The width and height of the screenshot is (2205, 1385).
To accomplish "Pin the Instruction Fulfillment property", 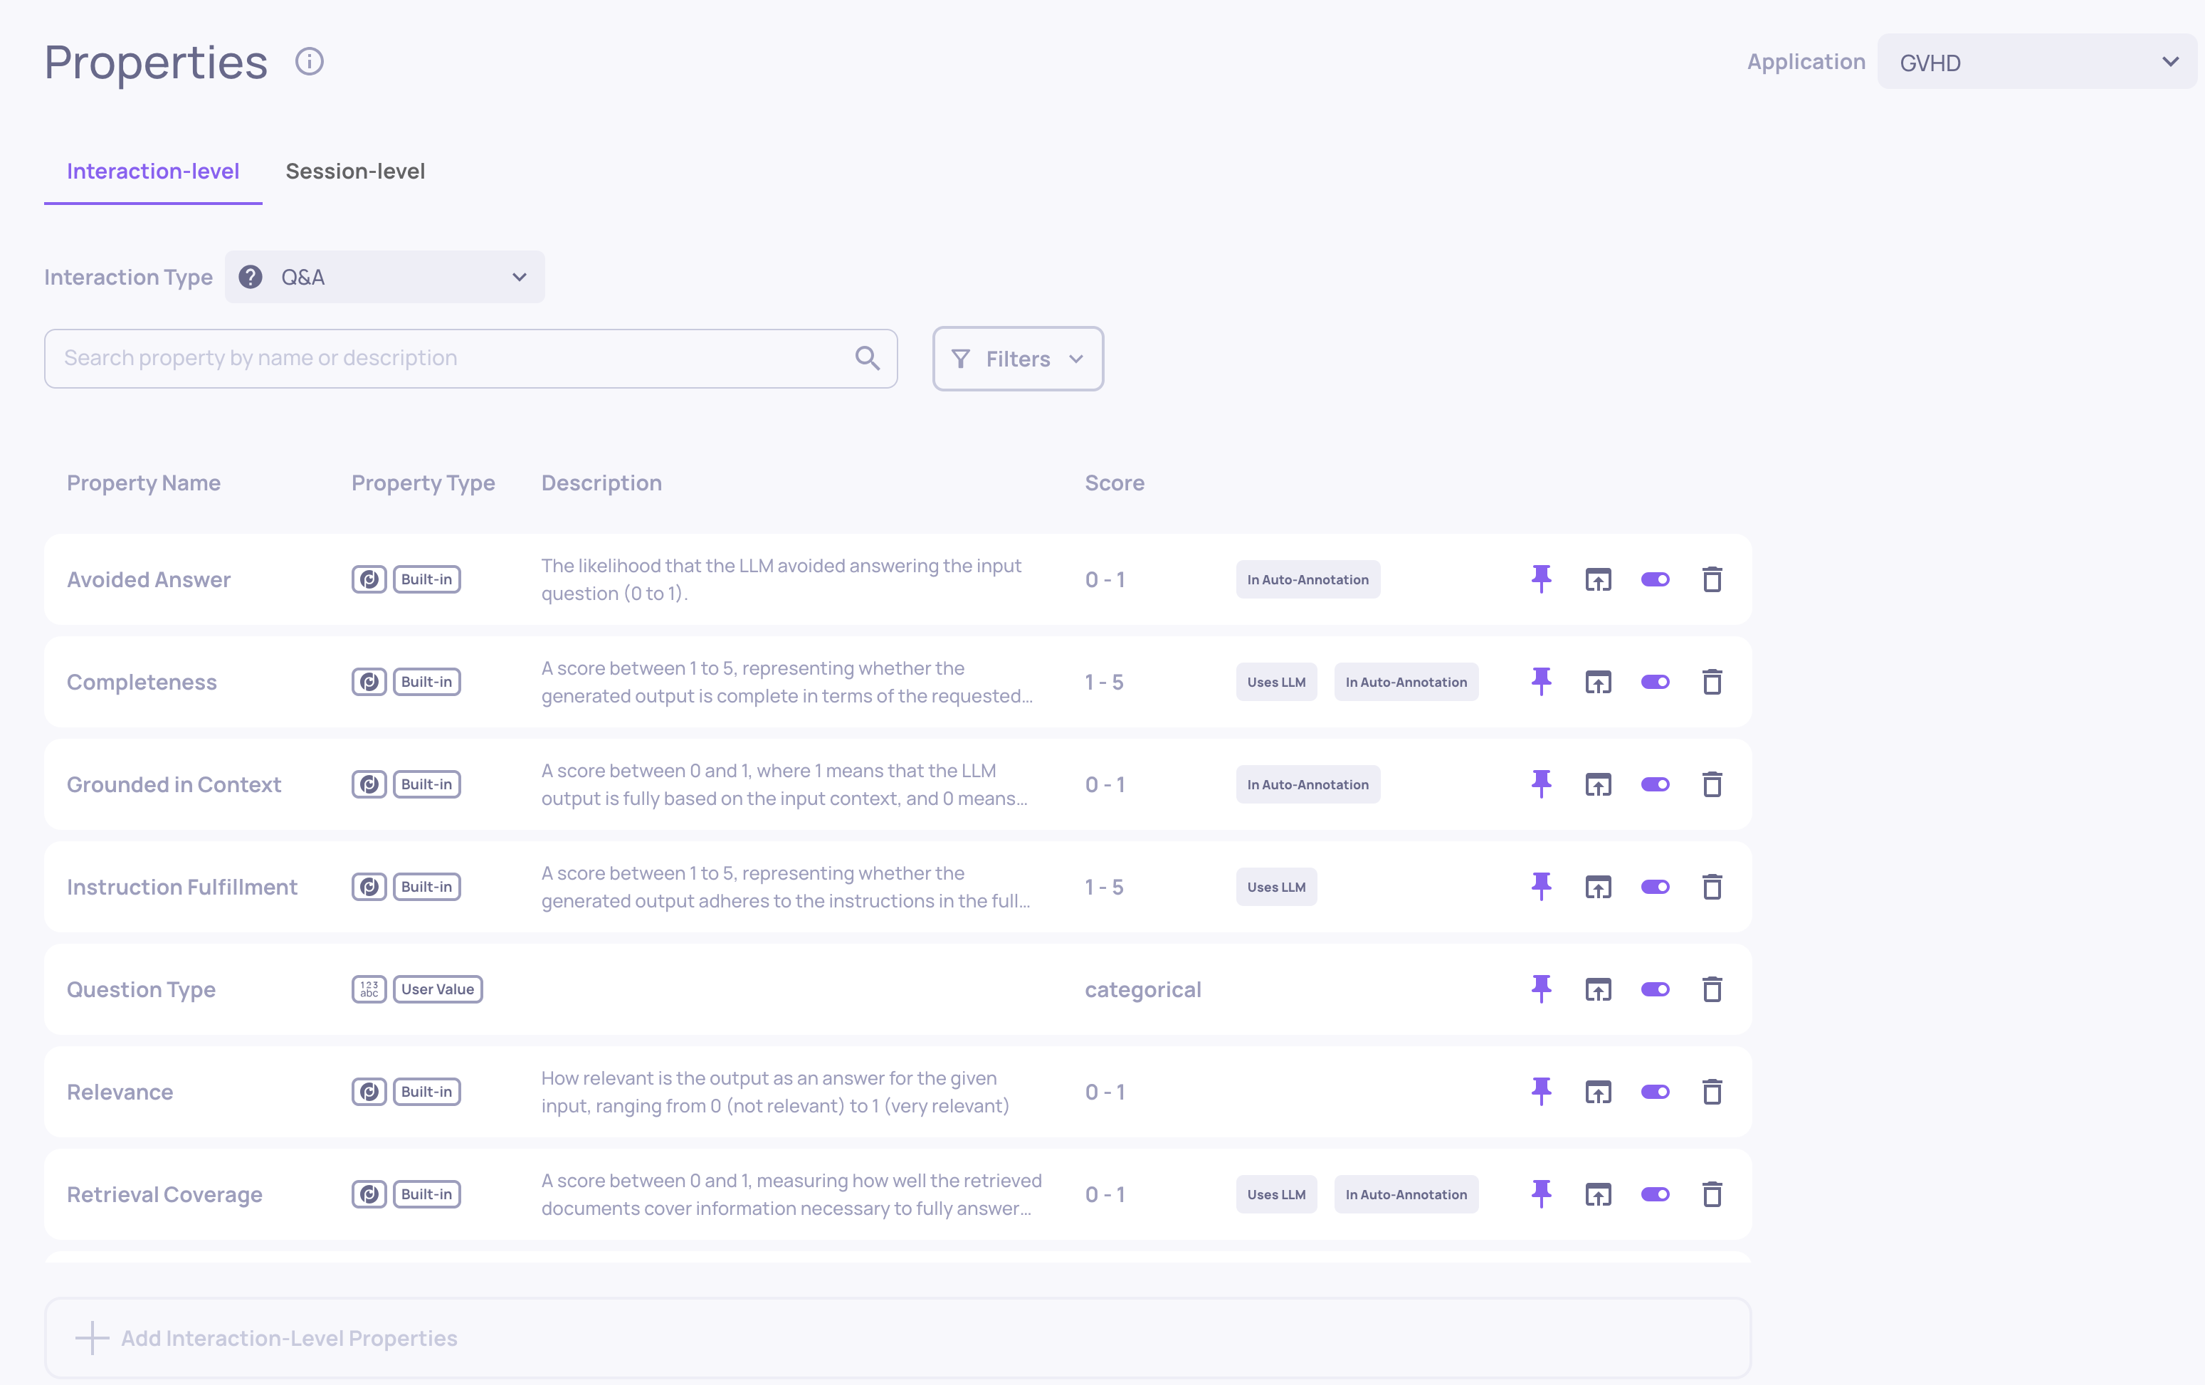I will click(1541, 886).
